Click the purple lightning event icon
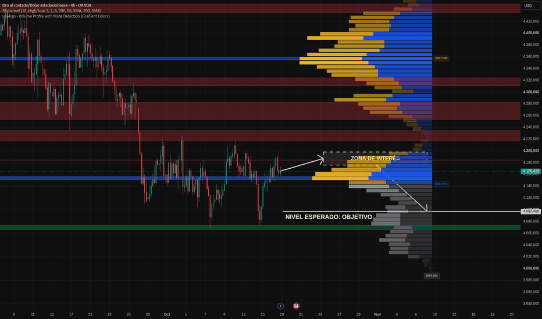Image resolution: width=542 pixels, height=319 pixels. point(281,306)
